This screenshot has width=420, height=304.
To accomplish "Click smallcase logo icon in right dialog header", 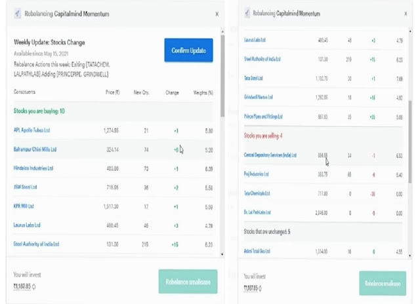I will tap(247, 13).
